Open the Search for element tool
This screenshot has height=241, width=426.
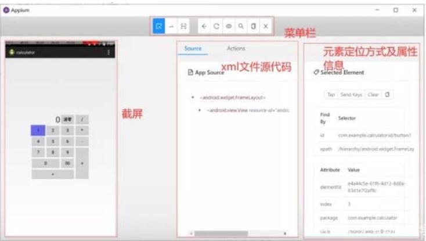click(241, 26)
